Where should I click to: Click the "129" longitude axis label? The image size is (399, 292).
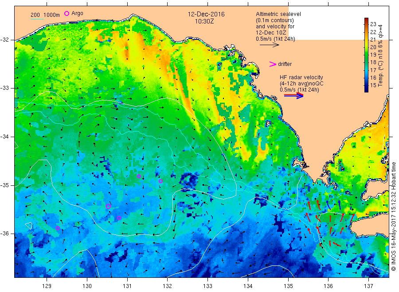[47, 286]
